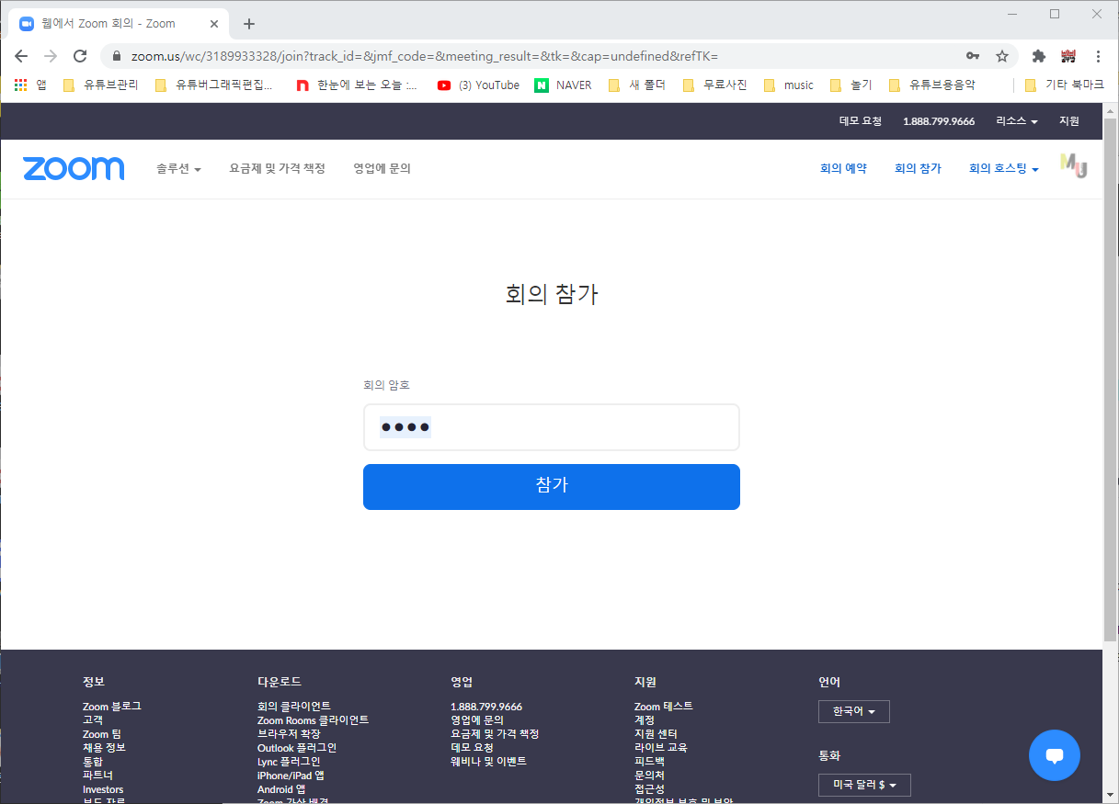The height and width of the screenshot is (804, 1119).
Task: Open the 웨비나 및 이벤트 footer link
Action: tap(488, 762)
